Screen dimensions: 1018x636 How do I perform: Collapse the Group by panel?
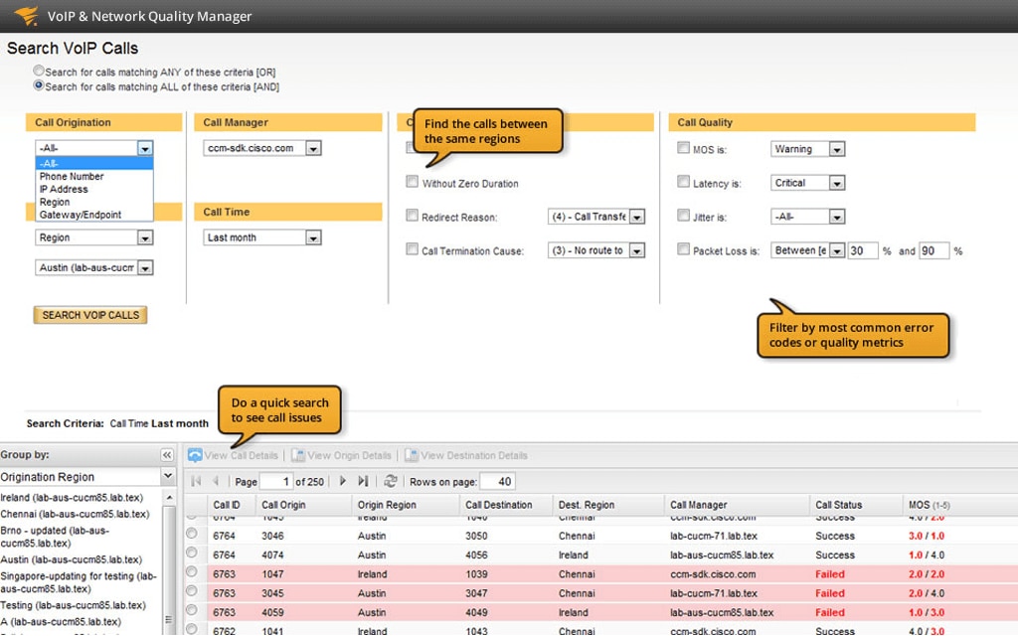point(166,454)
